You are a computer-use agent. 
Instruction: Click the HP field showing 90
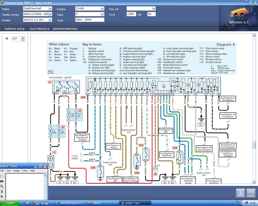click(151, 14)
